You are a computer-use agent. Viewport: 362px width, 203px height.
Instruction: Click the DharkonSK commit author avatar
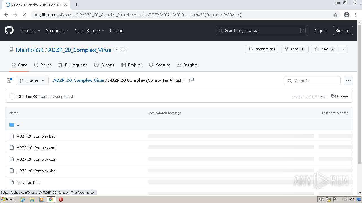(x=12, y=96)
